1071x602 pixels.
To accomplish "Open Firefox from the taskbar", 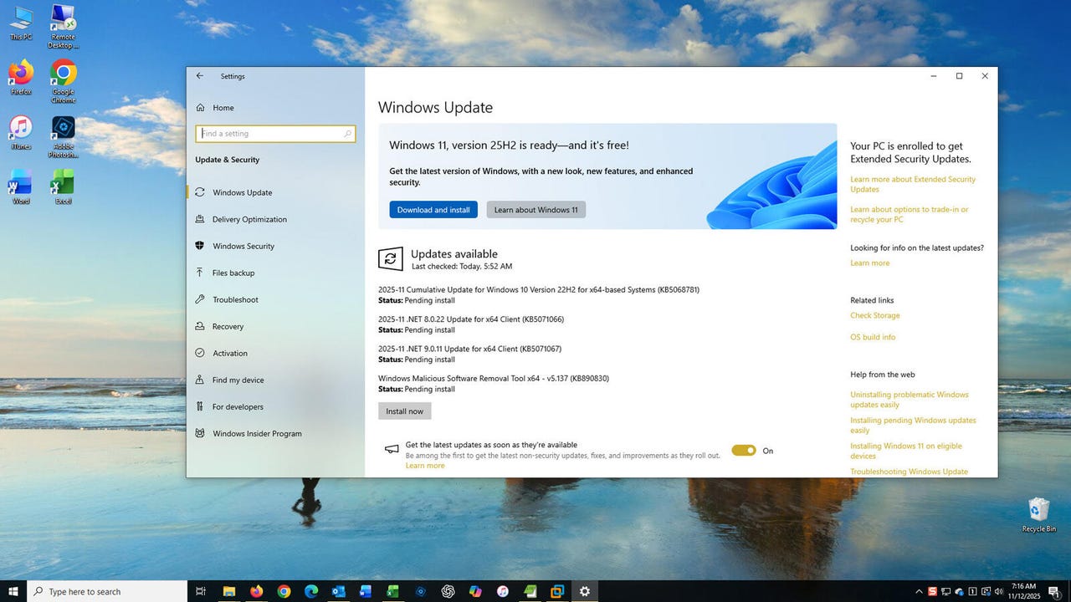I will (x=256, y=591).
